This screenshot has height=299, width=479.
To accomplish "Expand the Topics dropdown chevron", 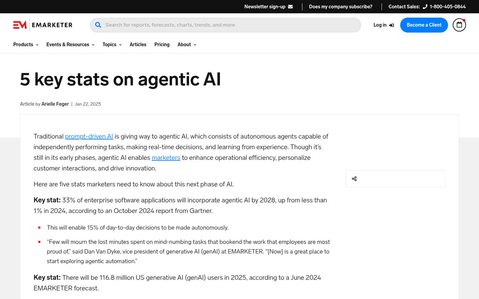I will point(120,45).
